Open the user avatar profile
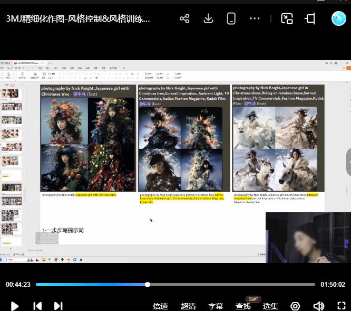Screen dimensions: 351x311 (x=338, y=19)
